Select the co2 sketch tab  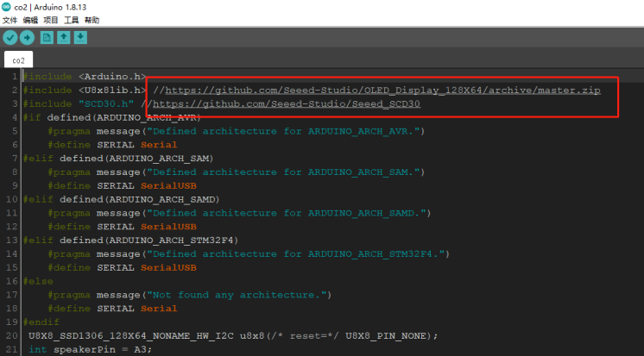coord(18,60)
